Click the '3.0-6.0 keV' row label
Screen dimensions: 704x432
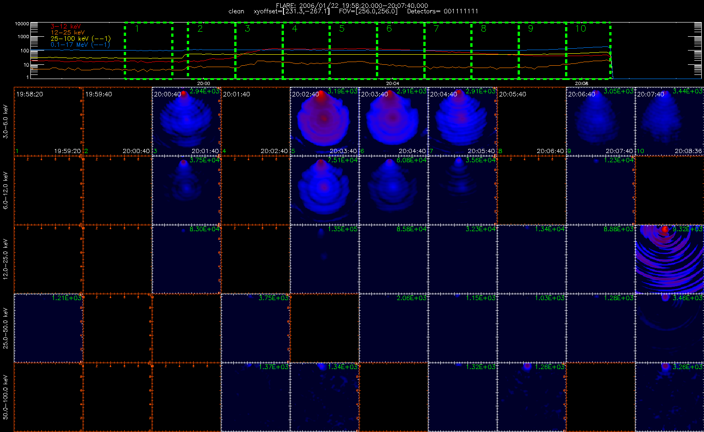[x=6, y=121]
